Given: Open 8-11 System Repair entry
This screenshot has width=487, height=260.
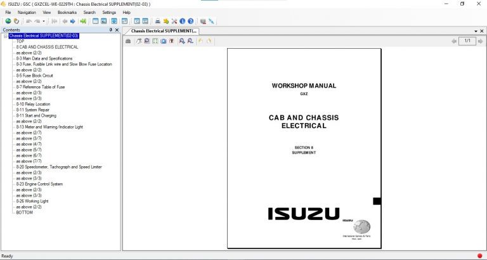Looking at the screenshot, I should tap(33, 110).
